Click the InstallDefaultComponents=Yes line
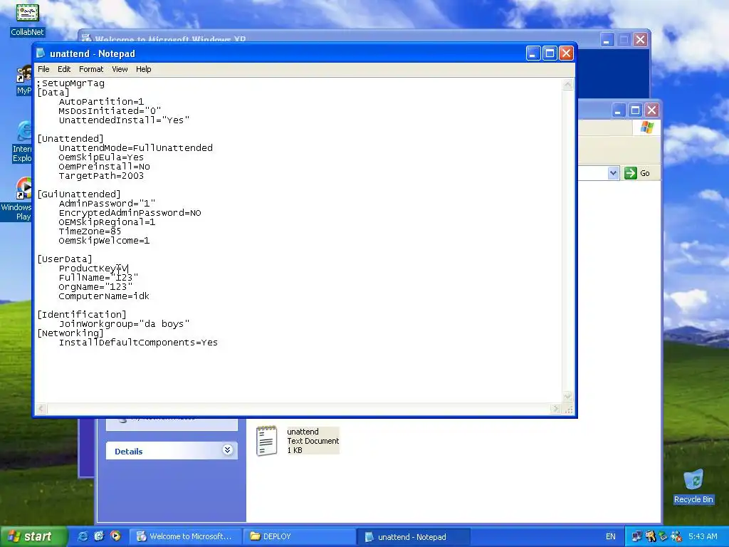Viewport: 729px width, 547px height. coord(138,343)
